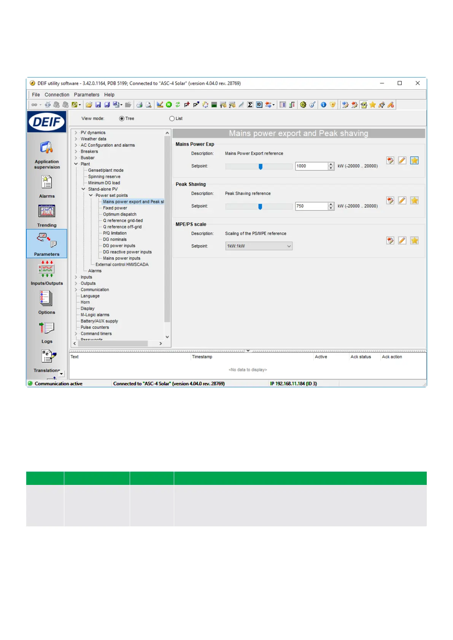
Task: Mark MPE/PS scale as favourite star
Action: [x=414, y=240]
